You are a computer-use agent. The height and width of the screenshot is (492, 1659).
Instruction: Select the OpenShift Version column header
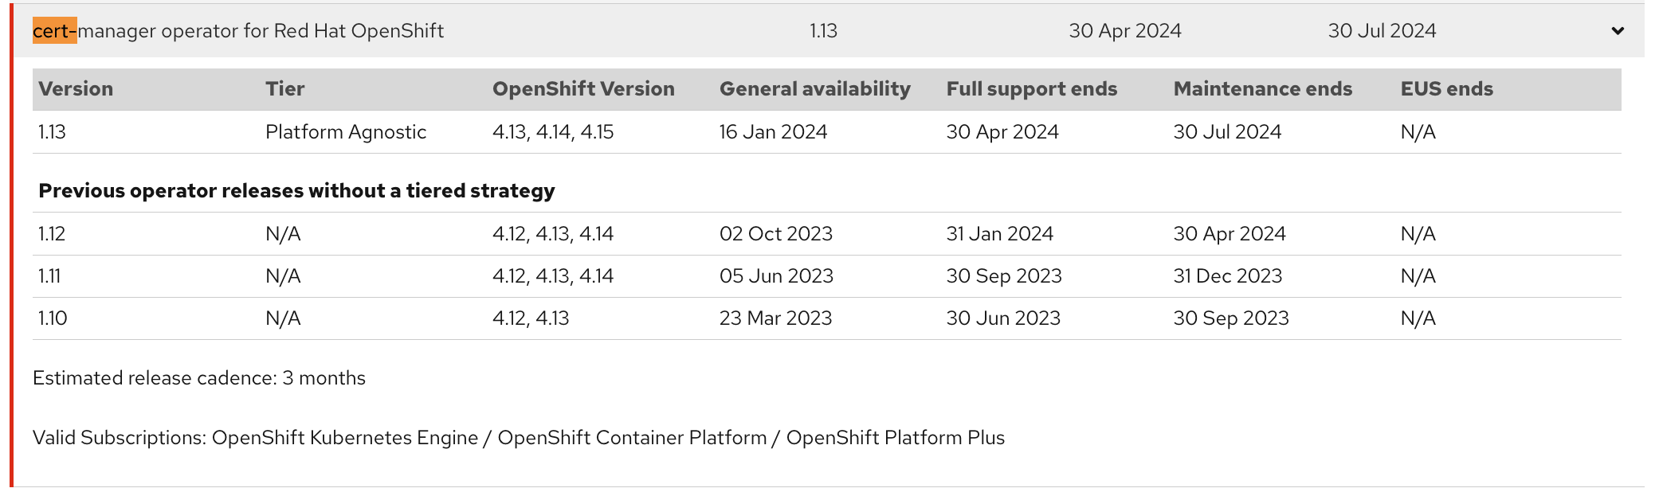(582, 89)
